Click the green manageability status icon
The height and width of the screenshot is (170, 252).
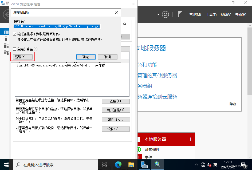[x=139, y=150]
